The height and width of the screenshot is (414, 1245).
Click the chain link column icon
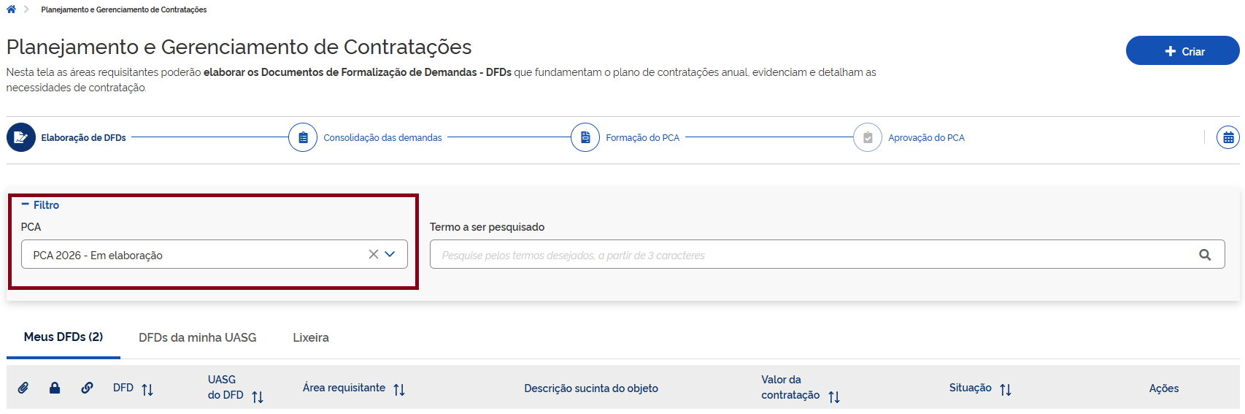[87, 388]
